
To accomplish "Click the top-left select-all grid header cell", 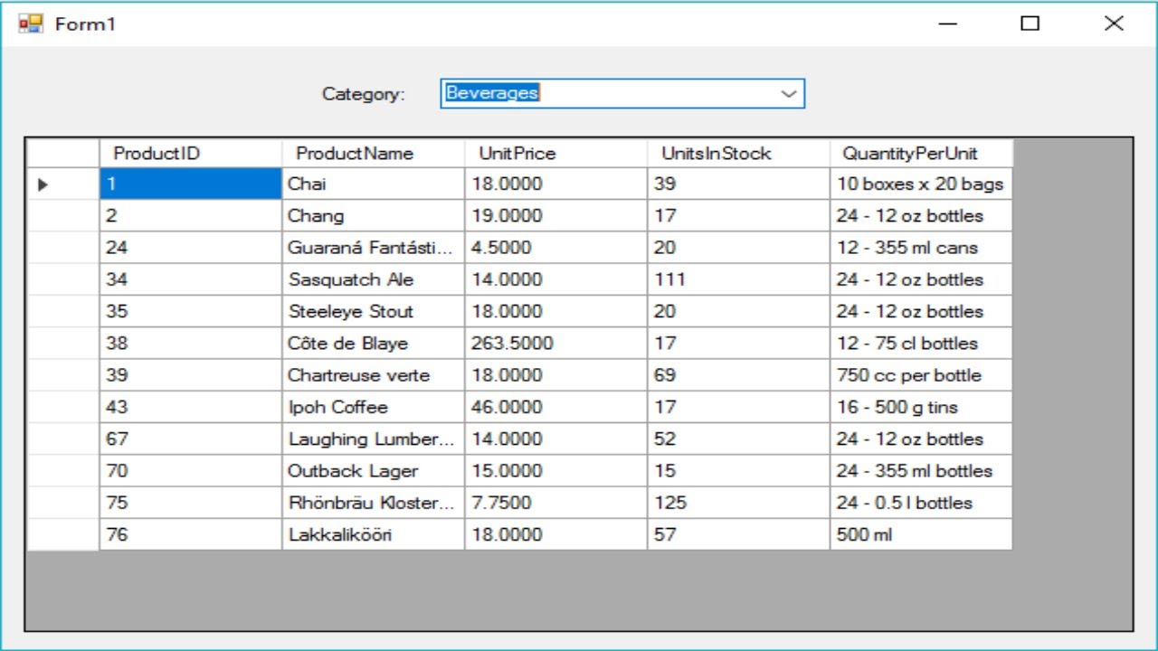I will tap(62, 153).
